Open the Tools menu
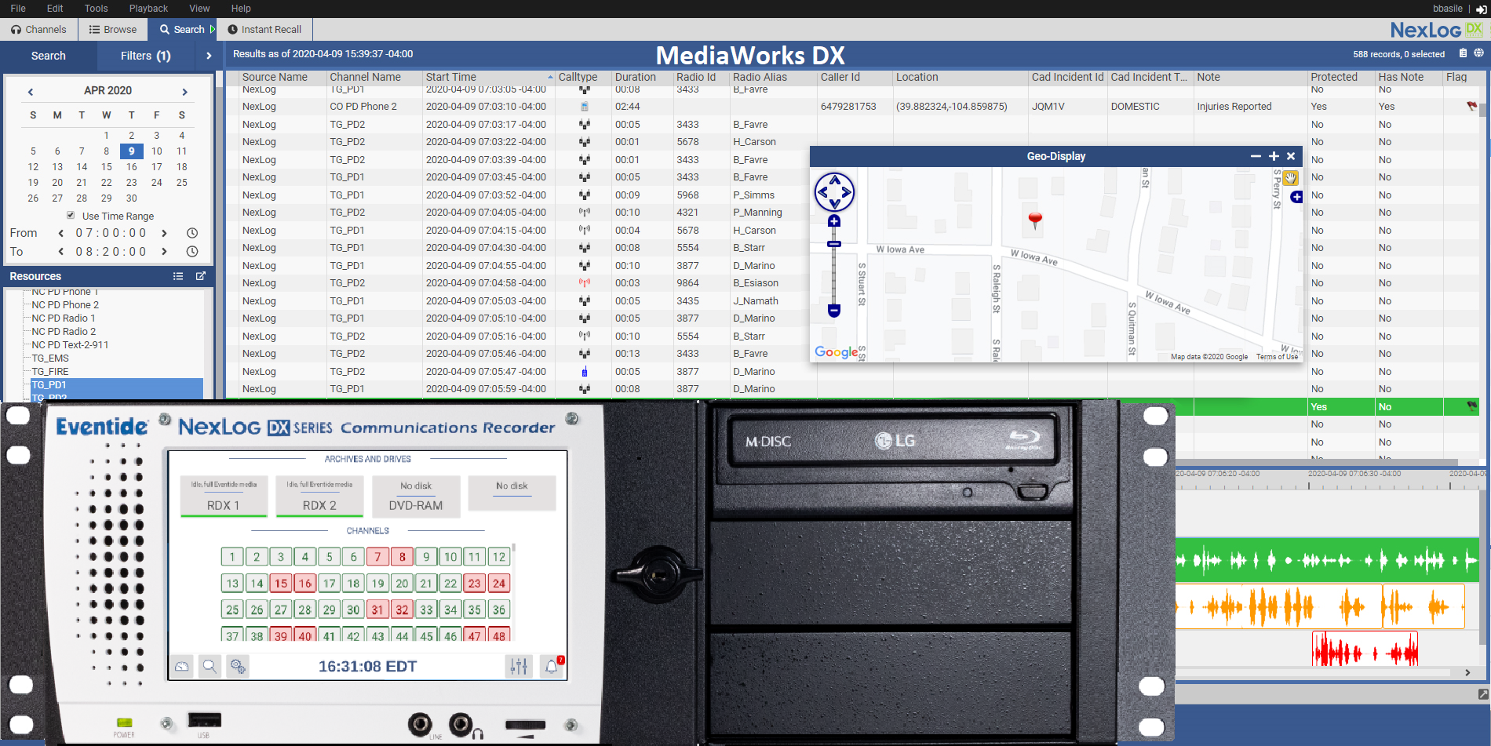 point(97,9)
